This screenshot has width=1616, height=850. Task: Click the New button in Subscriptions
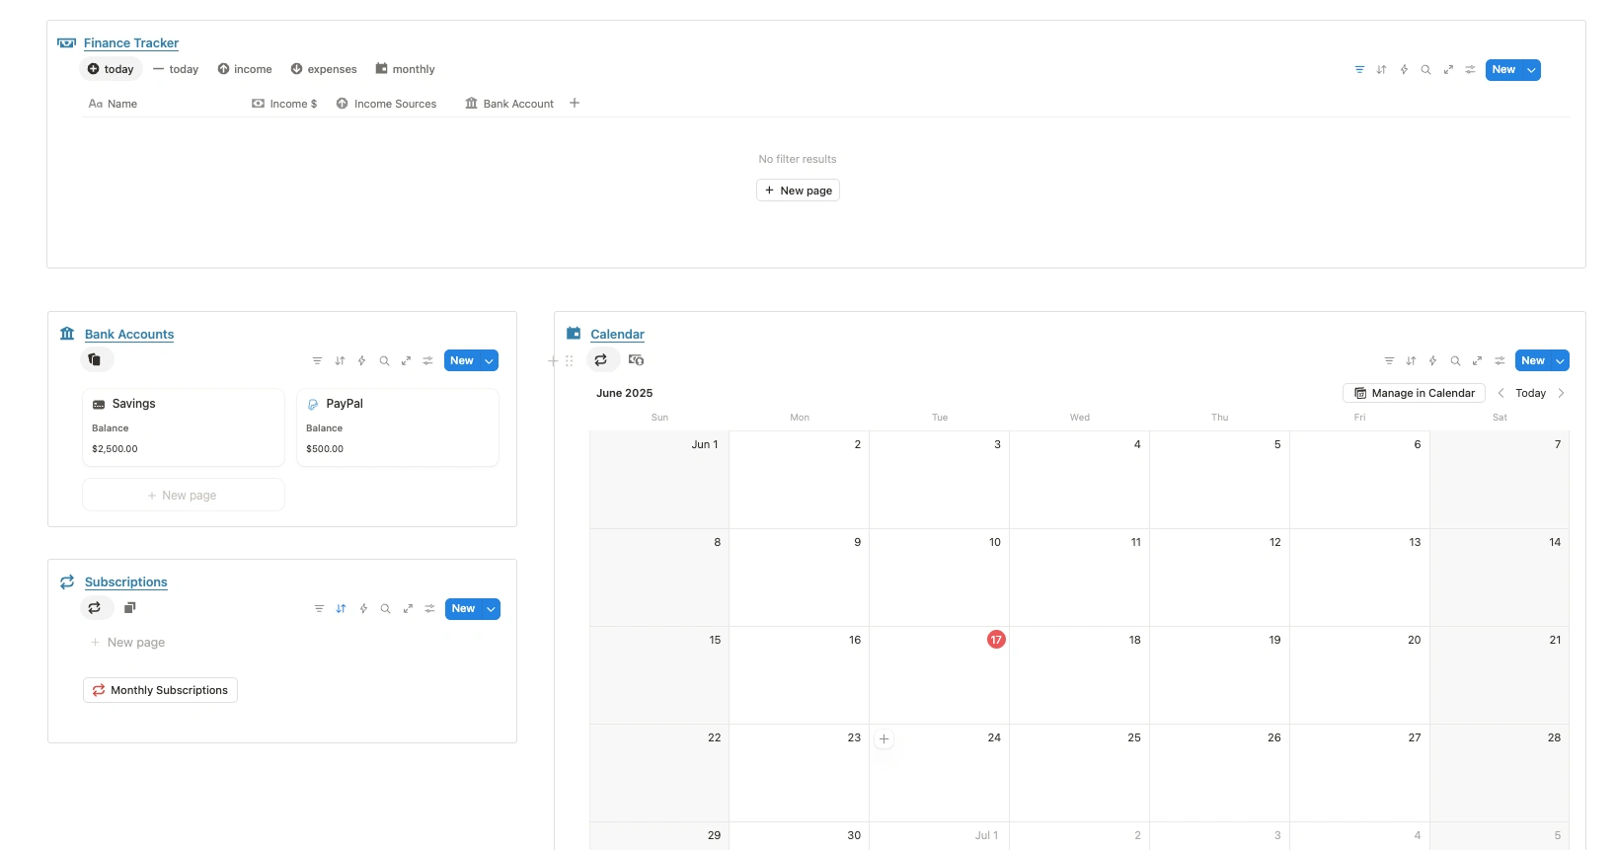(x=463, y=609)
